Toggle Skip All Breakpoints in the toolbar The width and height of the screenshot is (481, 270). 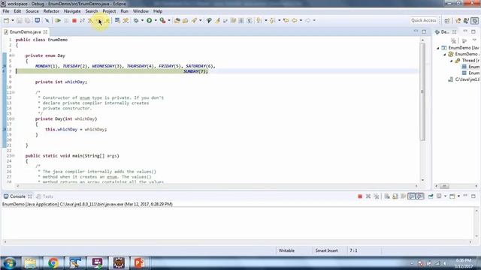[x=47, y=20]
